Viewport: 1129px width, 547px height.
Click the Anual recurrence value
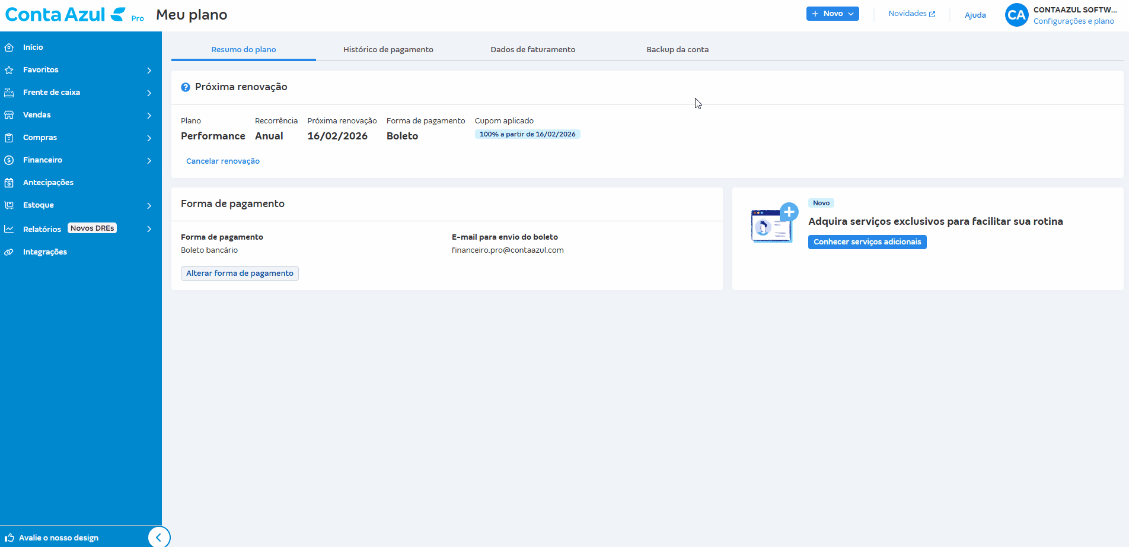269,136
